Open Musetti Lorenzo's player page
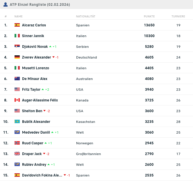This screenshot has width=193, height=182. 35,68
